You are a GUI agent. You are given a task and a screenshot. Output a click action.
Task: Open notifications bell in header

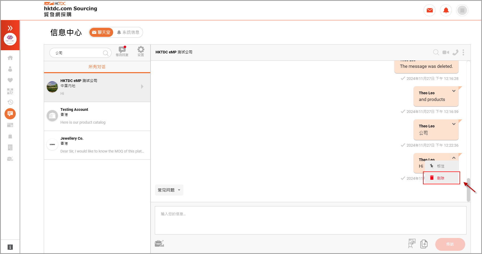[446, 10]
